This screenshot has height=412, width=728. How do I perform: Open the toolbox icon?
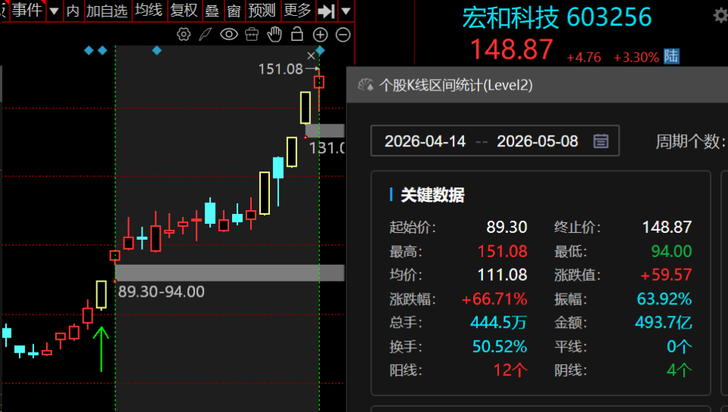click(252, 34)
